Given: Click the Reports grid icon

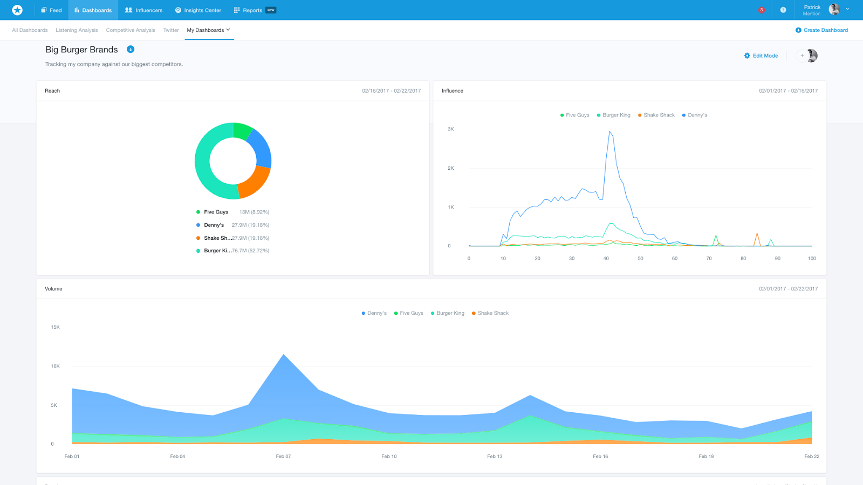Looking at the screenshot, I should (236, 10).
